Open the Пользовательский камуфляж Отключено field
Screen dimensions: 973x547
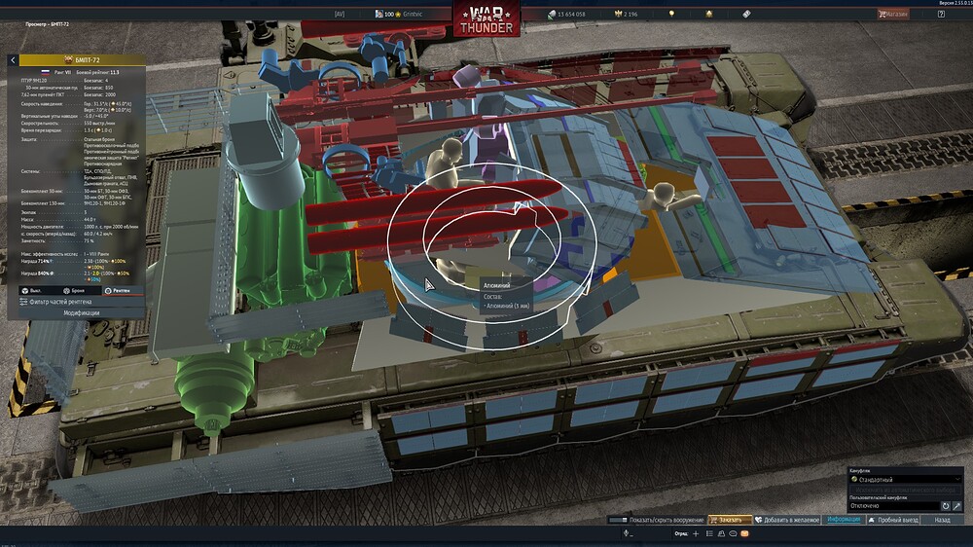click(x=892, y=506)
